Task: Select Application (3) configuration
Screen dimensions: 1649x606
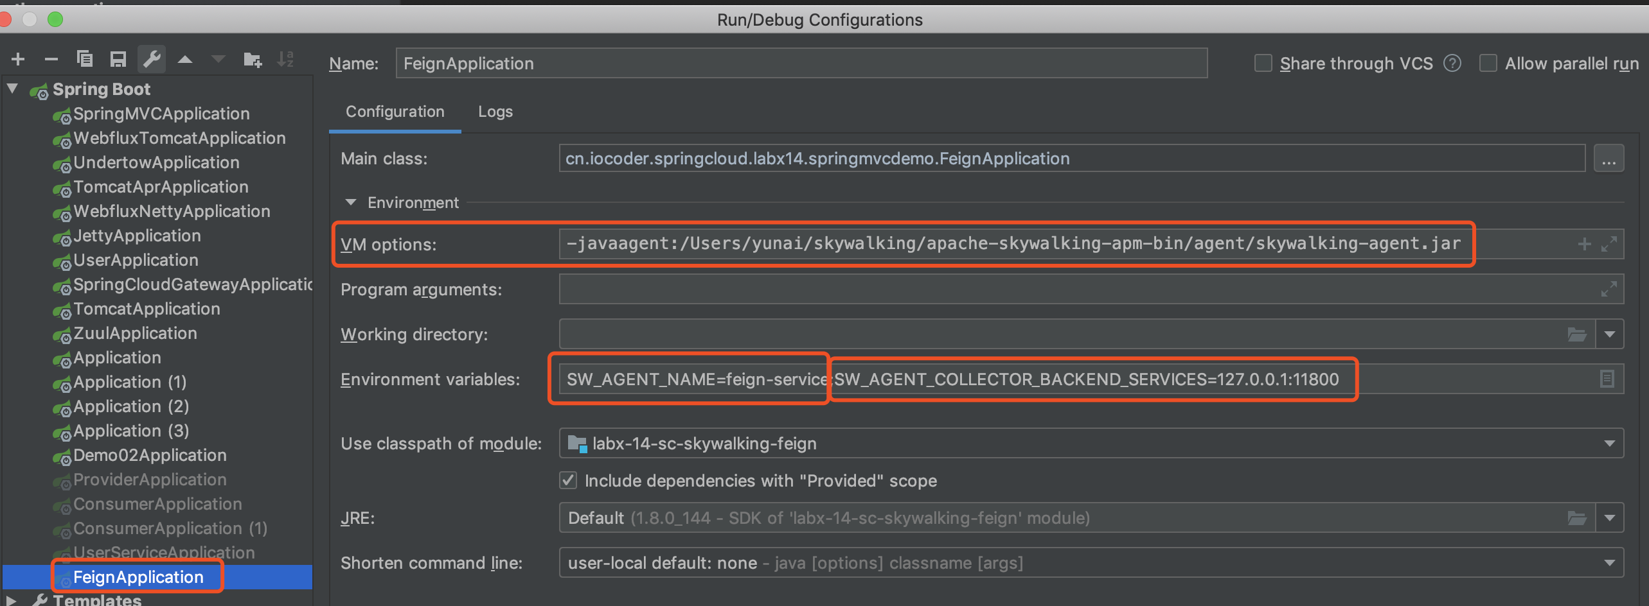Action: tap(131, 431)
